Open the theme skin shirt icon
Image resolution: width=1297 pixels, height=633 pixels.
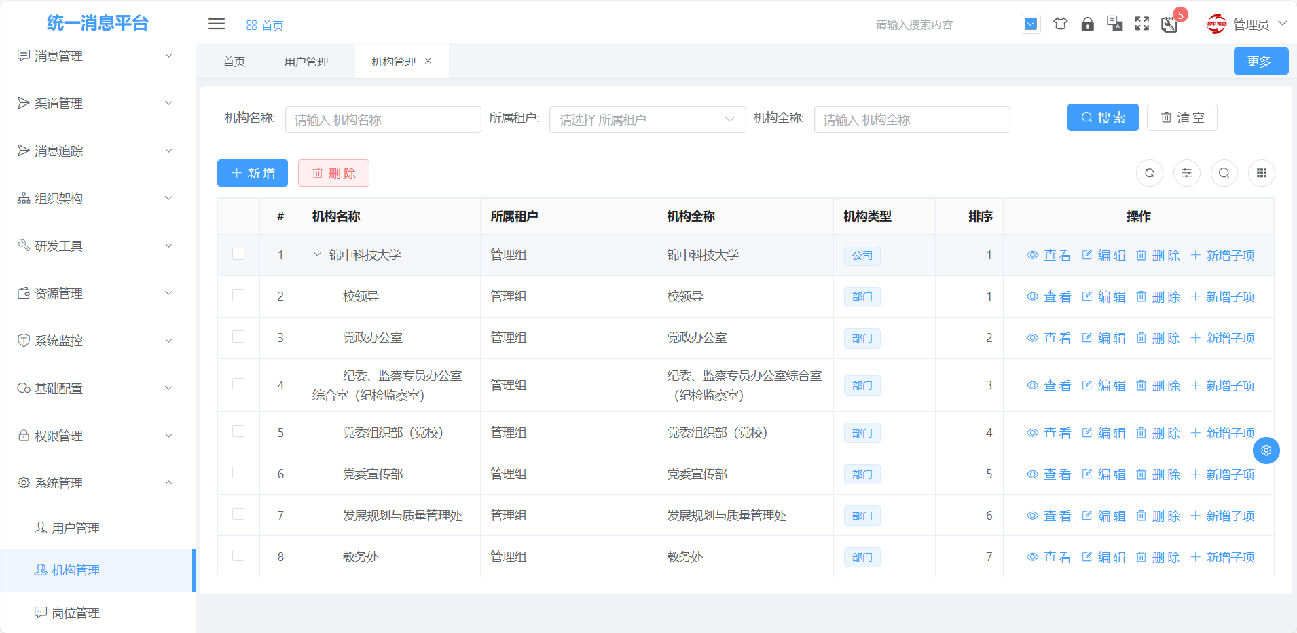pyautogui.click(x=1060, y=24)
